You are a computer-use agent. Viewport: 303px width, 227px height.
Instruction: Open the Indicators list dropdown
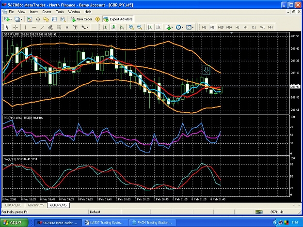[x=169, y=27]
